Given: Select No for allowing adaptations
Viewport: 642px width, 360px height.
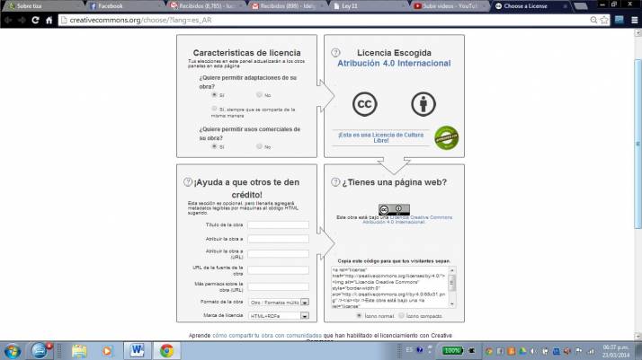Looking at the screenshot, I should tap(259, 95).
